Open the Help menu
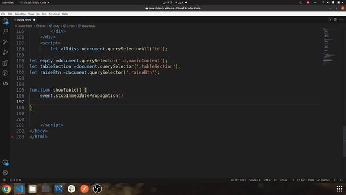The width and height of the screenshot is (346, 195). click(x=65, y=14)
